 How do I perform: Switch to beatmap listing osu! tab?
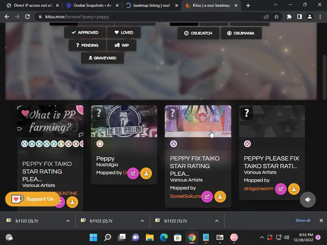click(x=151, y=5)
